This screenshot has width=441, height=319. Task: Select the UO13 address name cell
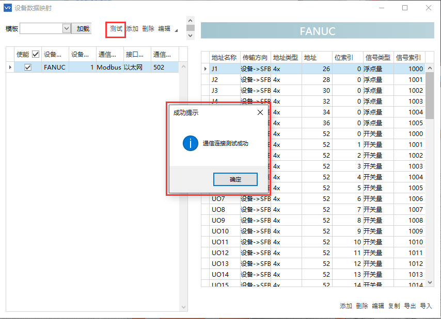click(225, 264)
